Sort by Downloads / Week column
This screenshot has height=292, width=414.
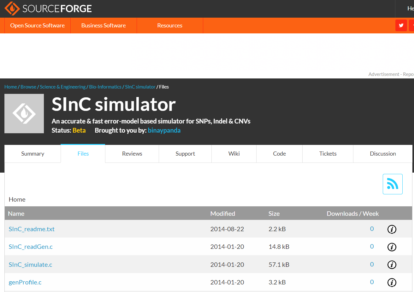353,214
